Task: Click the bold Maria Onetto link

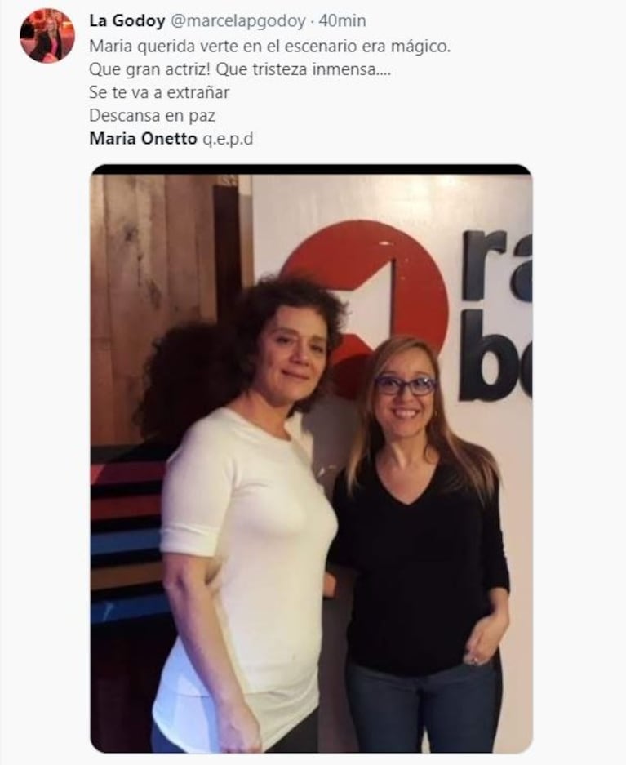Action: point(143,139)
